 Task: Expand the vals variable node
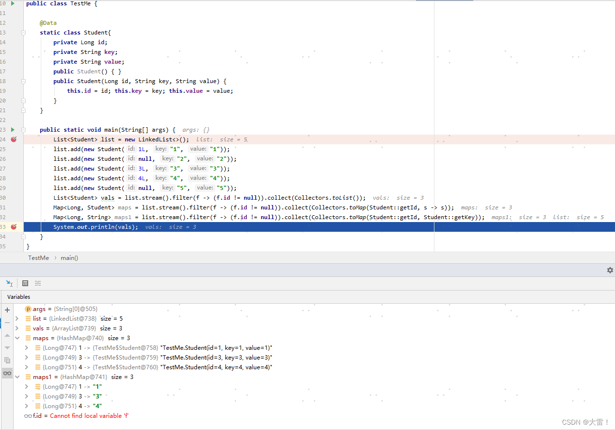[x=18, y=328]
